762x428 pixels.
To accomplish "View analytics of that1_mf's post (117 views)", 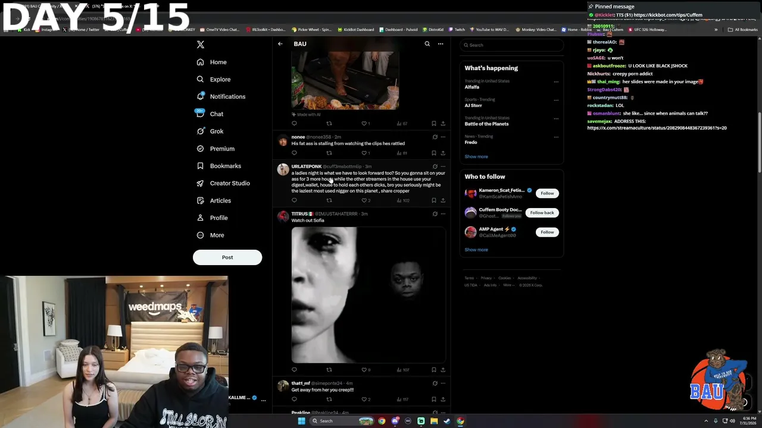I will (x=402, y=399).
